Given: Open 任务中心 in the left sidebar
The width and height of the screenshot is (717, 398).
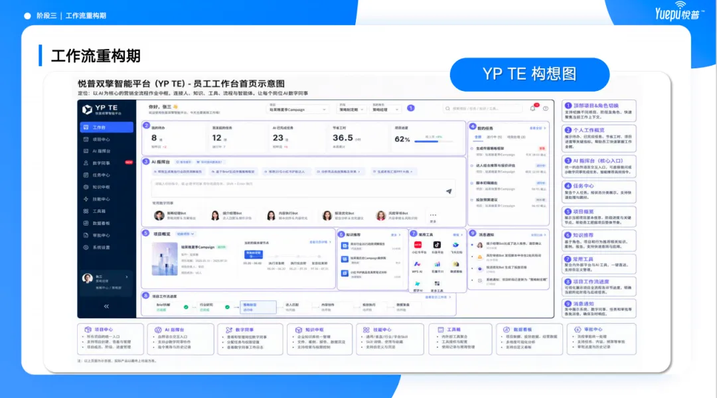Looking at the screenshot, I should (x=106, y=175).
